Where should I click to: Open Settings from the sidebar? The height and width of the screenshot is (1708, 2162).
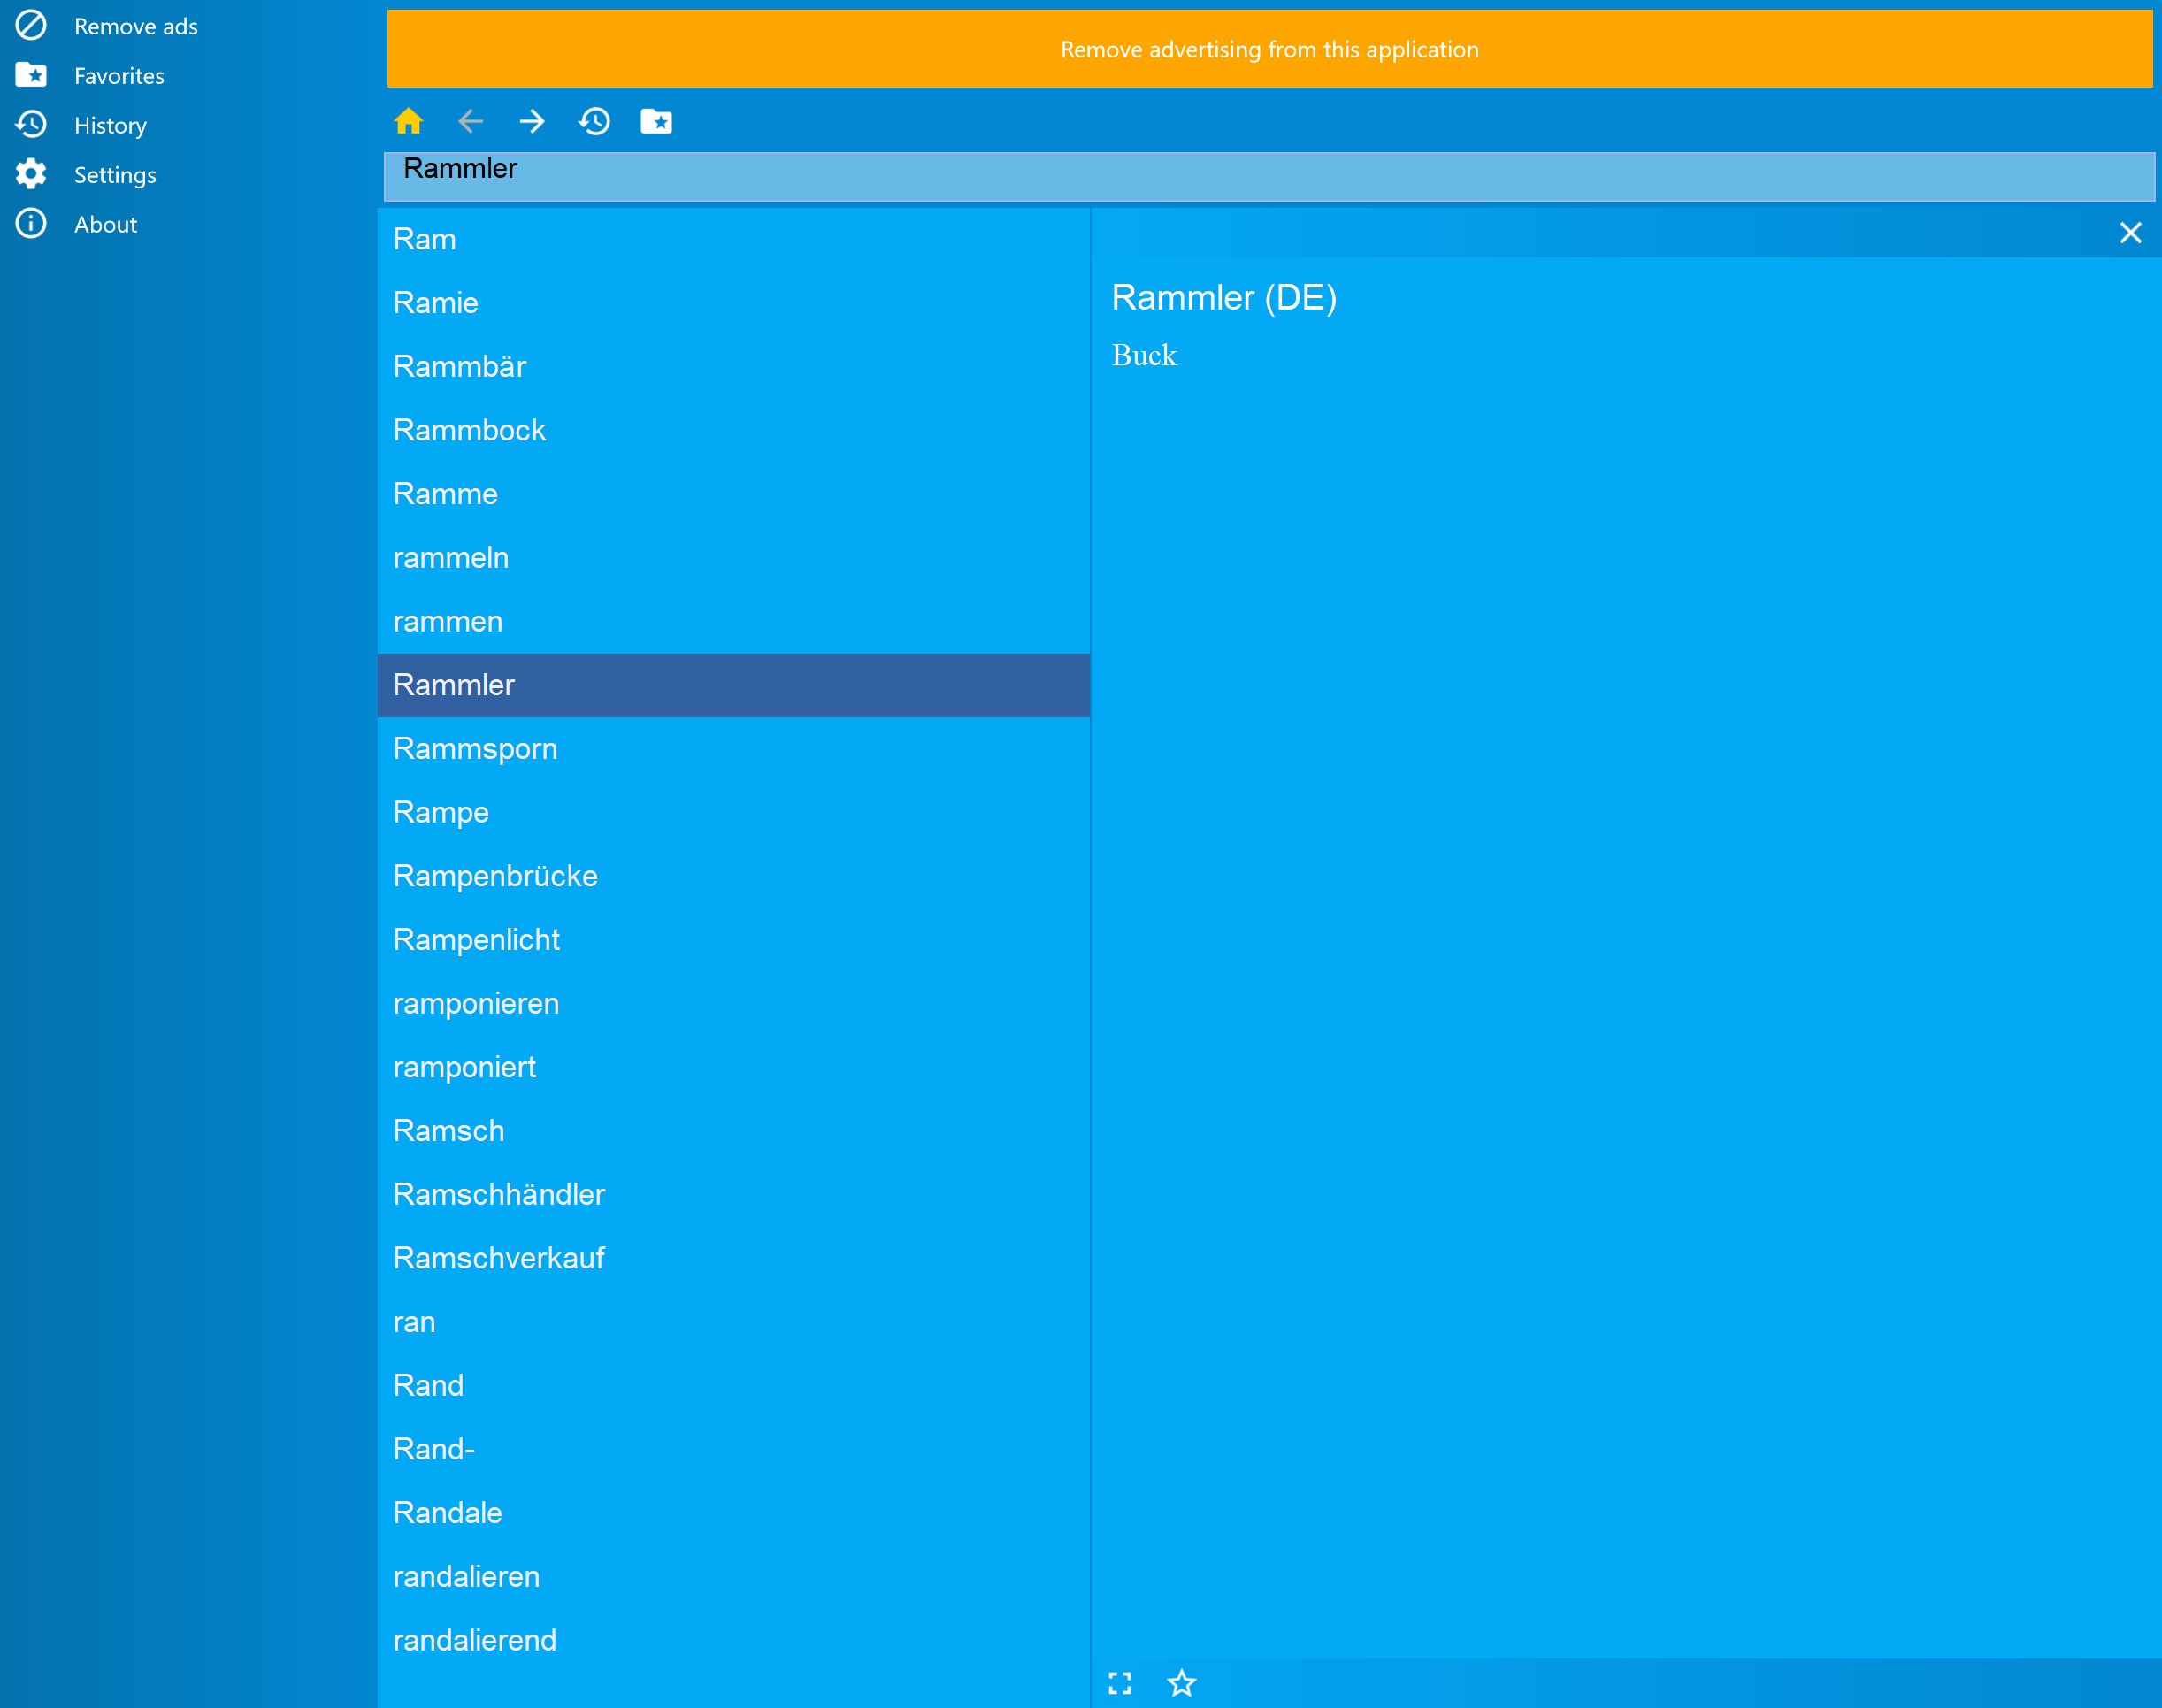tap(115, 175)
